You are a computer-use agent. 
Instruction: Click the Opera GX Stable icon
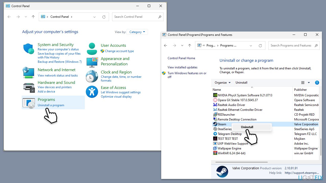click(215, 100)
